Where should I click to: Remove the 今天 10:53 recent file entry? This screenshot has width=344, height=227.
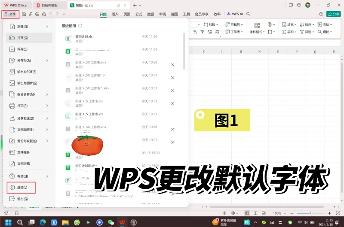(173, 103)
